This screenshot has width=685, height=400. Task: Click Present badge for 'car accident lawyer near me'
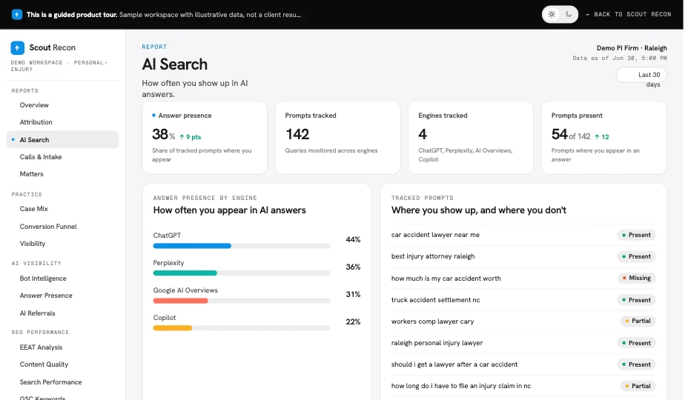click(x=636, y=235)
